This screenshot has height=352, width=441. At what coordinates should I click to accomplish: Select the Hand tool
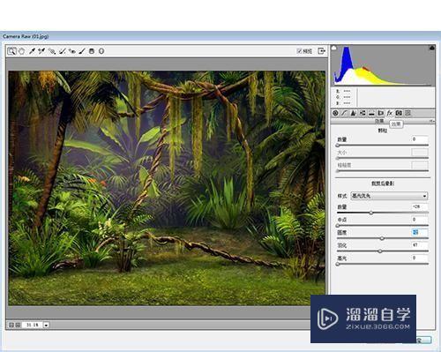click(21, 51)
